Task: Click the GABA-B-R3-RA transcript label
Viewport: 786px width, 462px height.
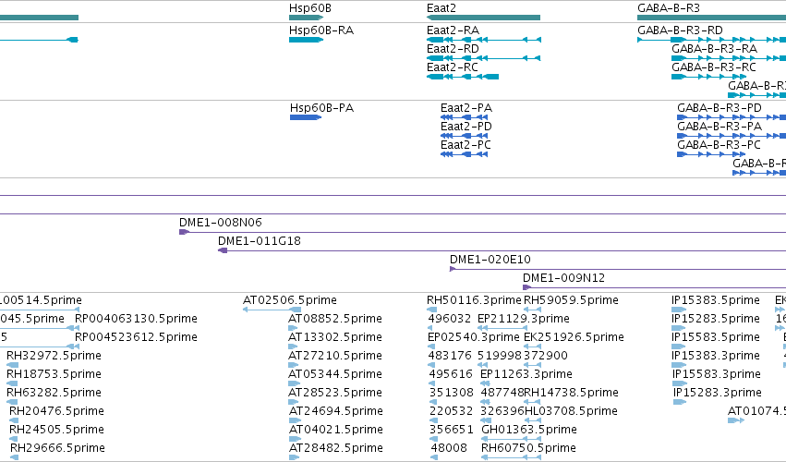Action: click(714, 49)
